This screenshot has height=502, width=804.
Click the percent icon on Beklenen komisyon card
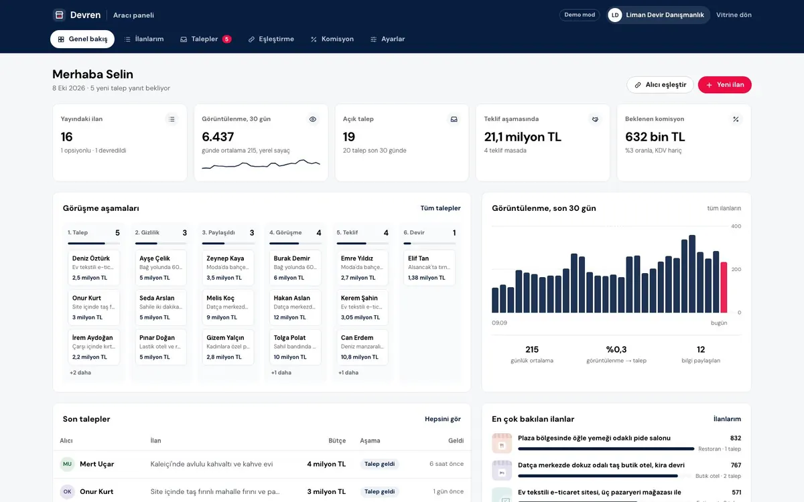pos(736,119)
